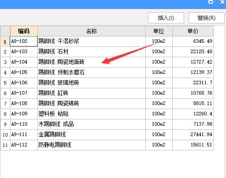Click the 插入(I) button
The height and width of the screenshot is (178, 226).
166,18
